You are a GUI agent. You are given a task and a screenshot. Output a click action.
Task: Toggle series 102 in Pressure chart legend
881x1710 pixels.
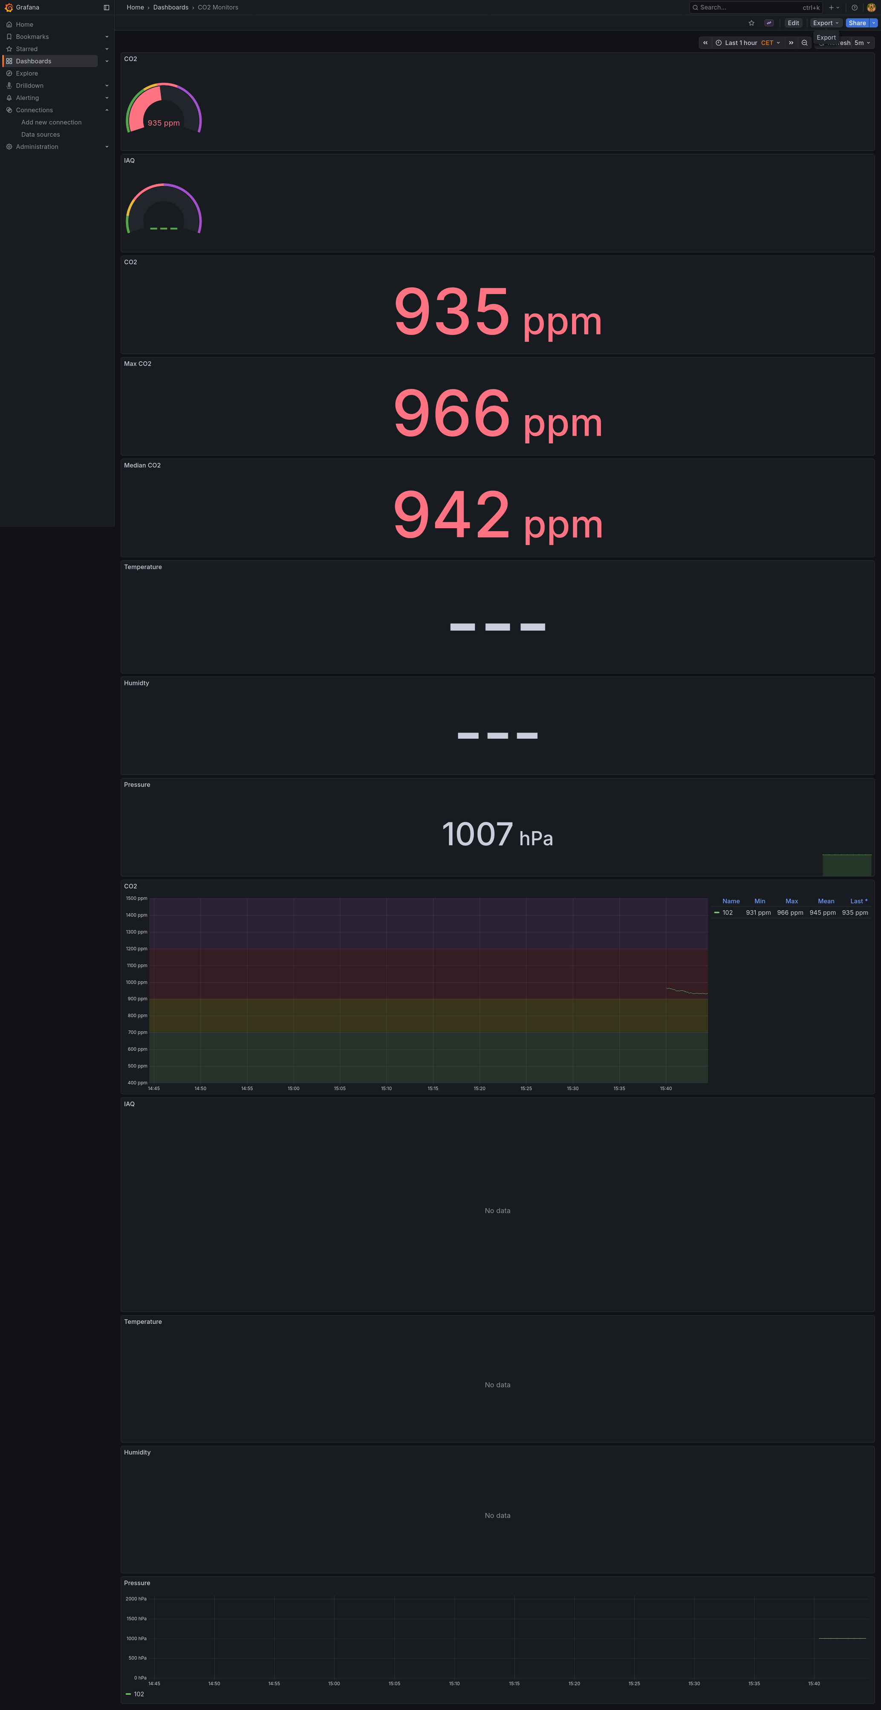[x=138, y=1693]
